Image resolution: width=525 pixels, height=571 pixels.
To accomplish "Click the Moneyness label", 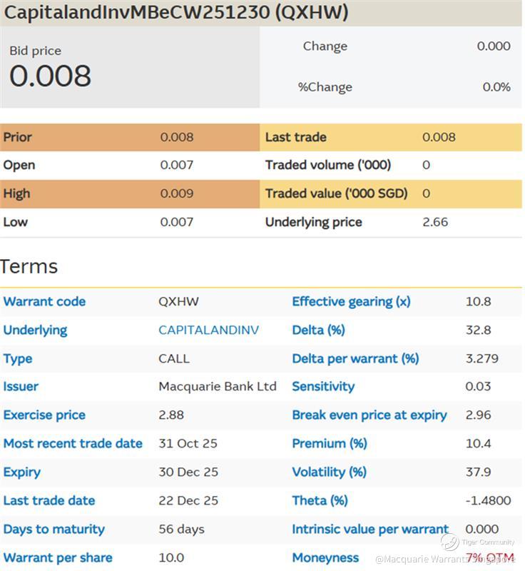I will coord(325,557).
